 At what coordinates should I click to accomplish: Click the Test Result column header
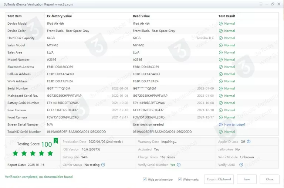pos(227,16)
